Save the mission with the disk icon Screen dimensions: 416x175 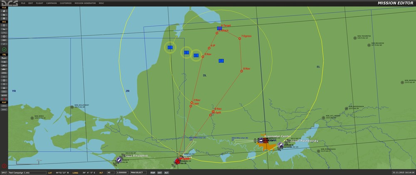tap(4, 18)
